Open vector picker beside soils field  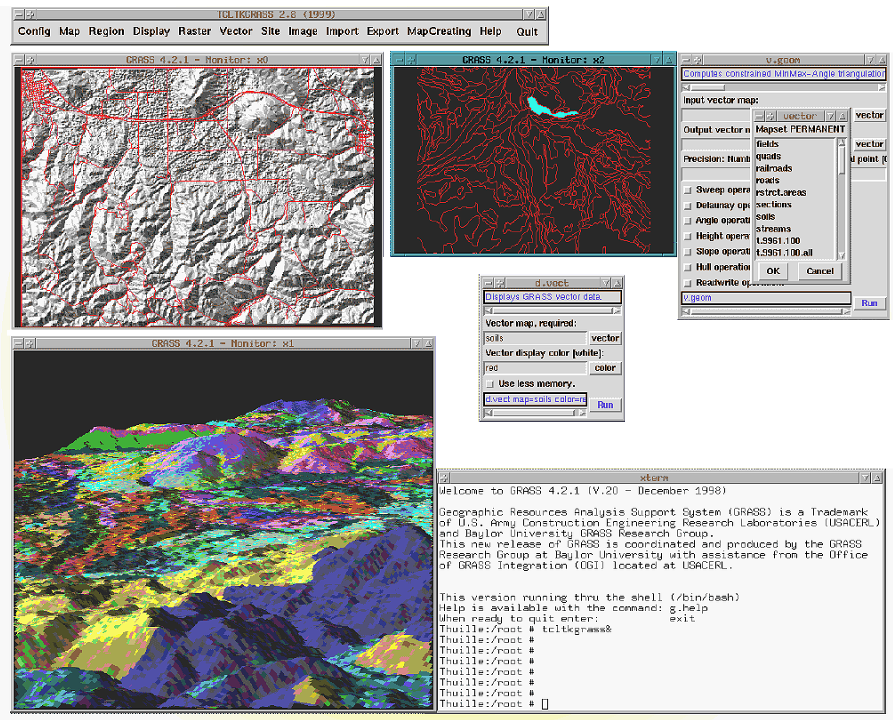pyautogui.click(x=605, y=338)
